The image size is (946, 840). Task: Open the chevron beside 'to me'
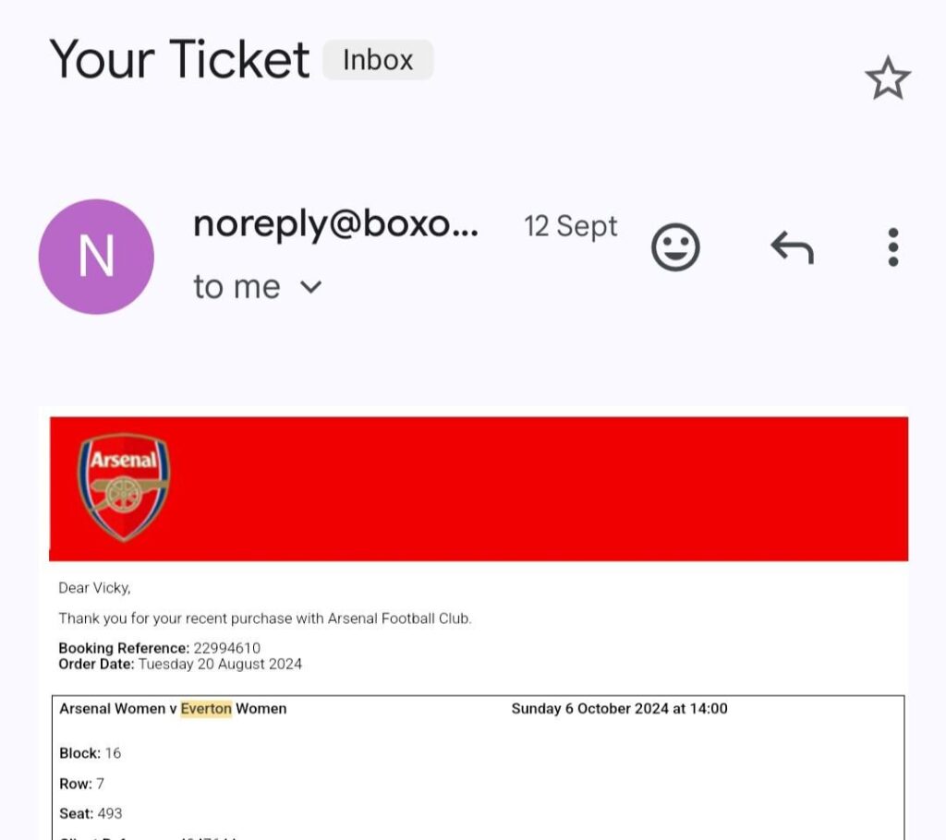[x=309, y=287]
